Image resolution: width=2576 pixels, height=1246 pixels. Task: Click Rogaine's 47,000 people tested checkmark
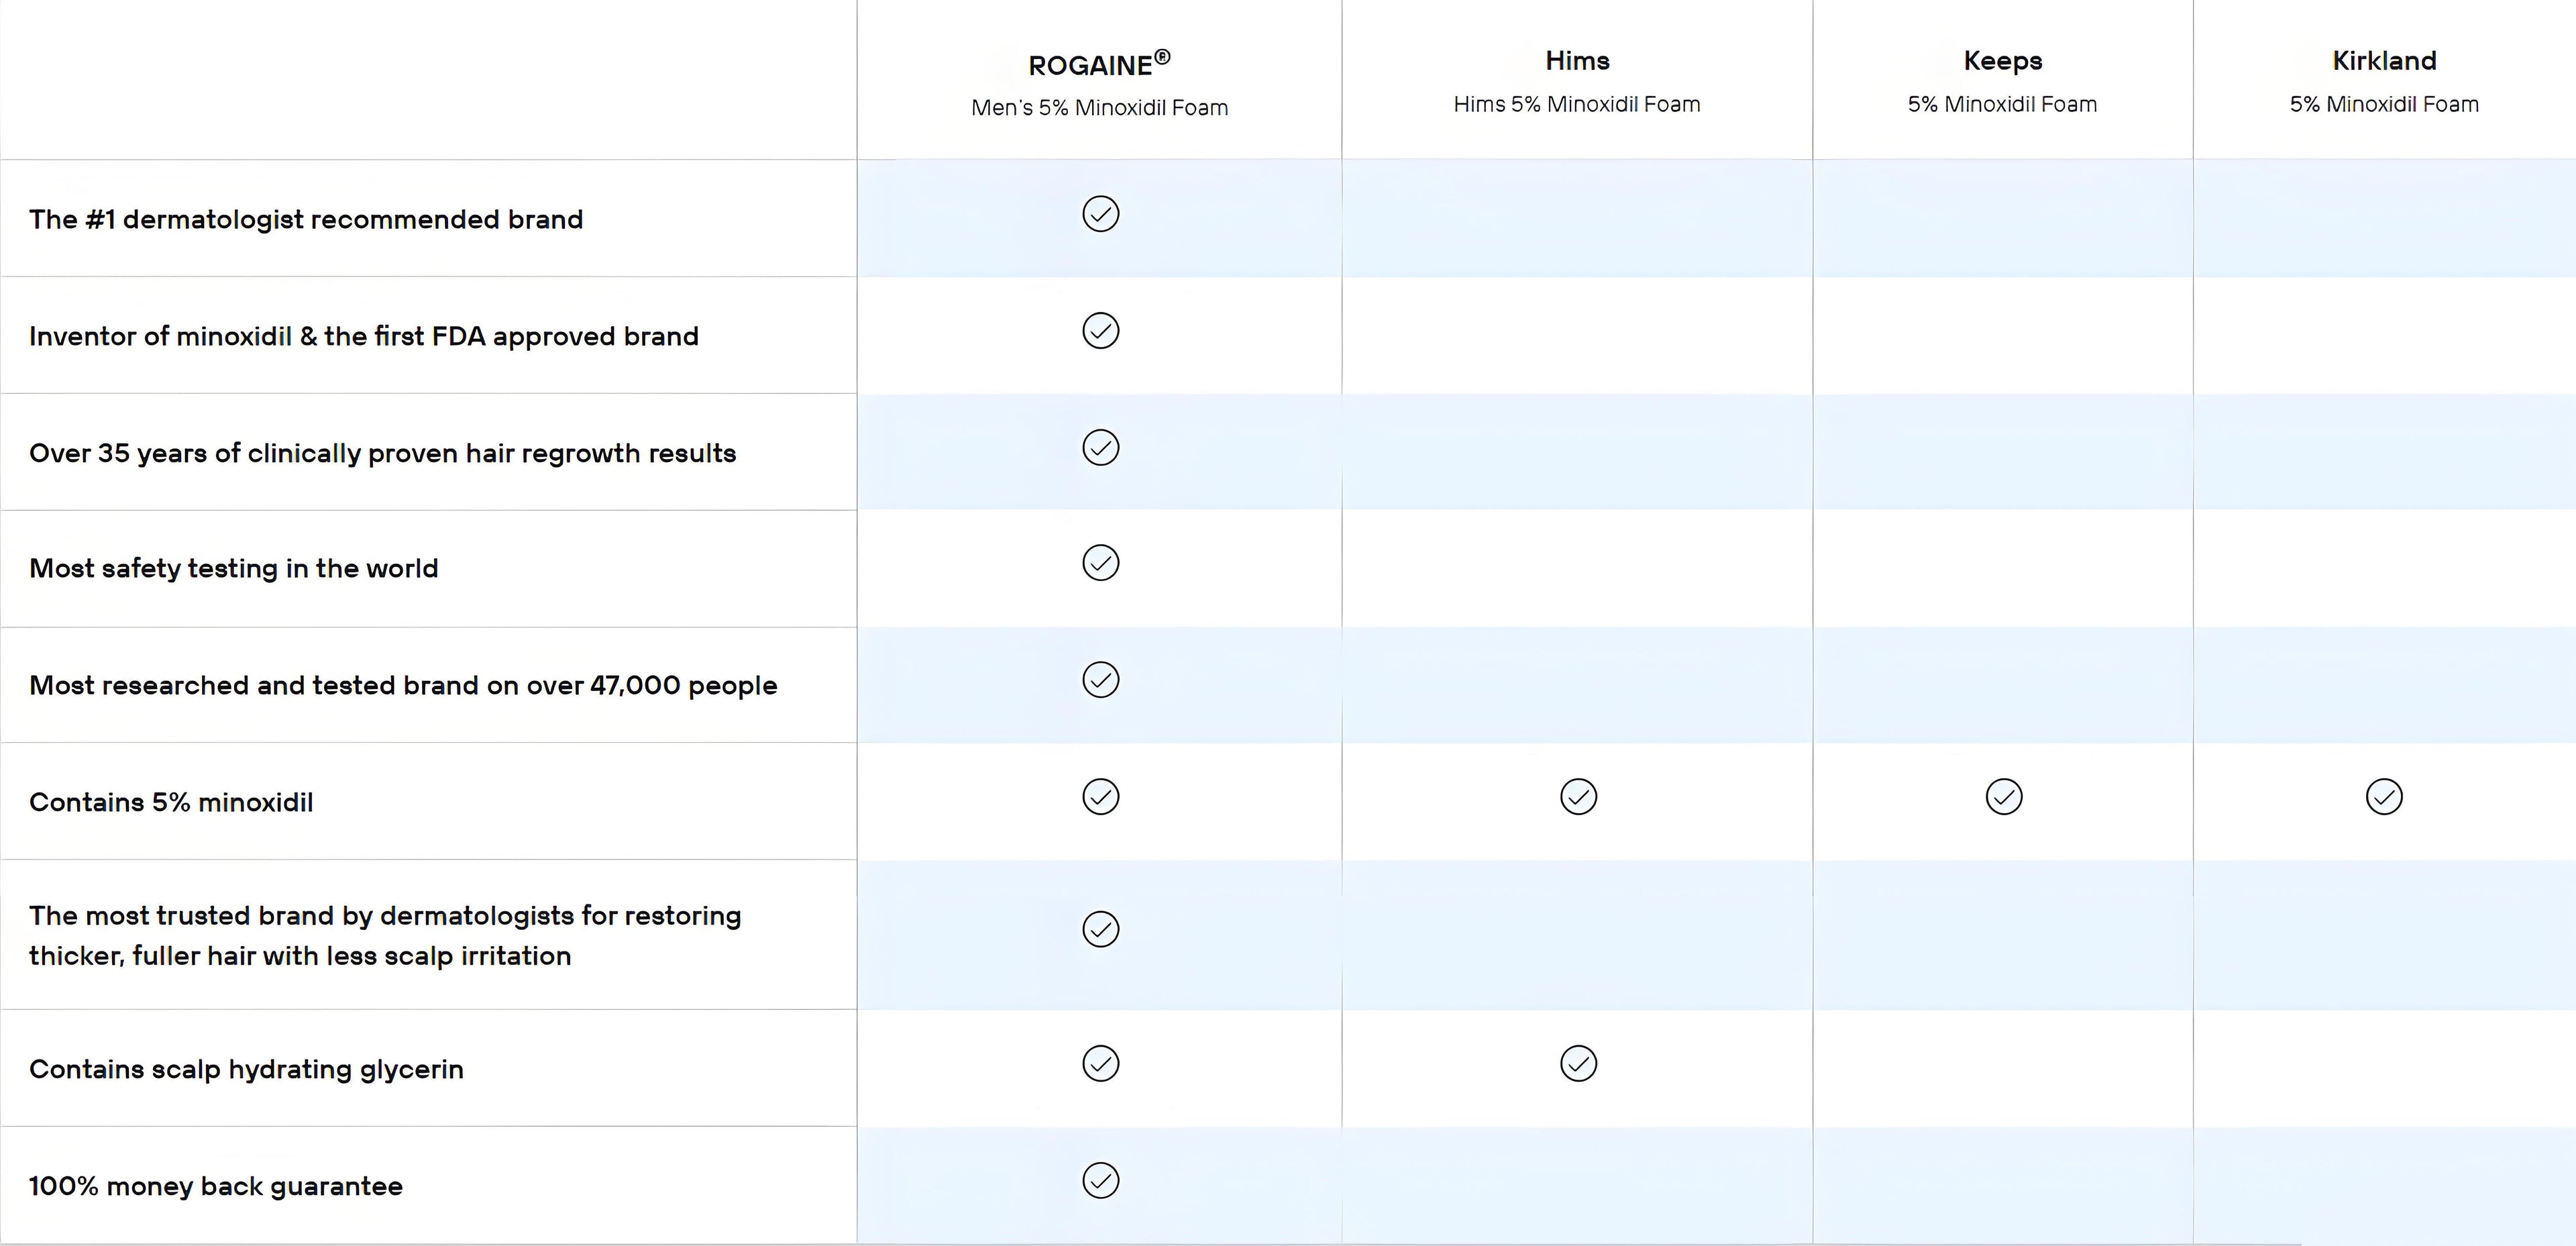tap(1100, 680)
